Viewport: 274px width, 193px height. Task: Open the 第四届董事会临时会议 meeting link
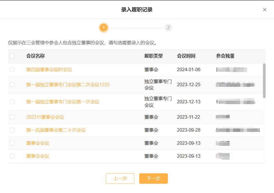pos(49,70)
